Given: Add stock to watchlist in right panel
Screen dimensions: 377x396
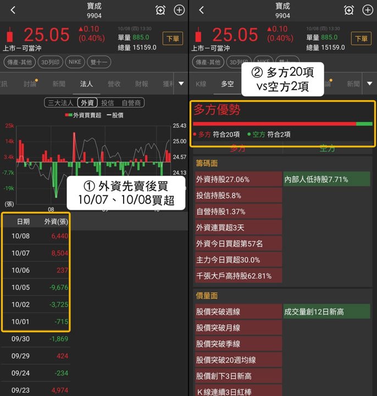Looking at the screenshot, I should tap(368, 10).
